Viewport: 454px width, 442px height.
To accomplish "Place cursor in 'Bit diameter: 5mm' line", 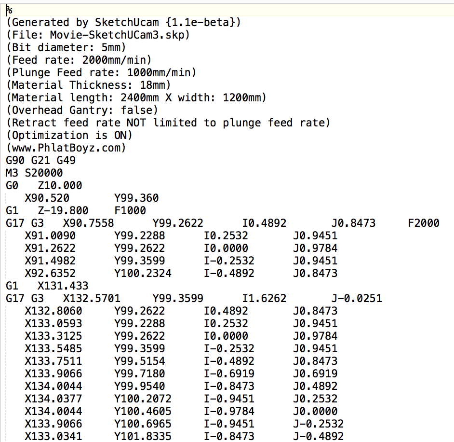I will 66,48.
